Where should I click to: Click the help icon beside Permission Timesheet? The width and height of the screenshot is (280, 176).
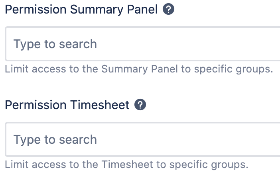[140, 105]
